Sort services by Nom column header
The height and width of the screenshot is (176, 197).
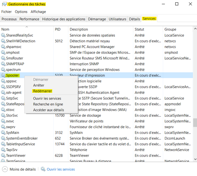pyautogui.click(x=5, y=30)
